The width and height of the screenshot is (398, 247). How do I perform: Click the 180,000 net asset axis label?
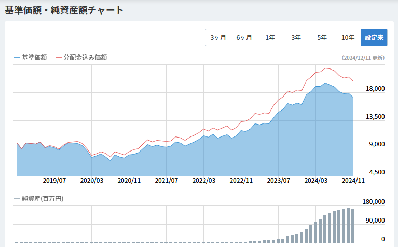click(x=374, y=201)
